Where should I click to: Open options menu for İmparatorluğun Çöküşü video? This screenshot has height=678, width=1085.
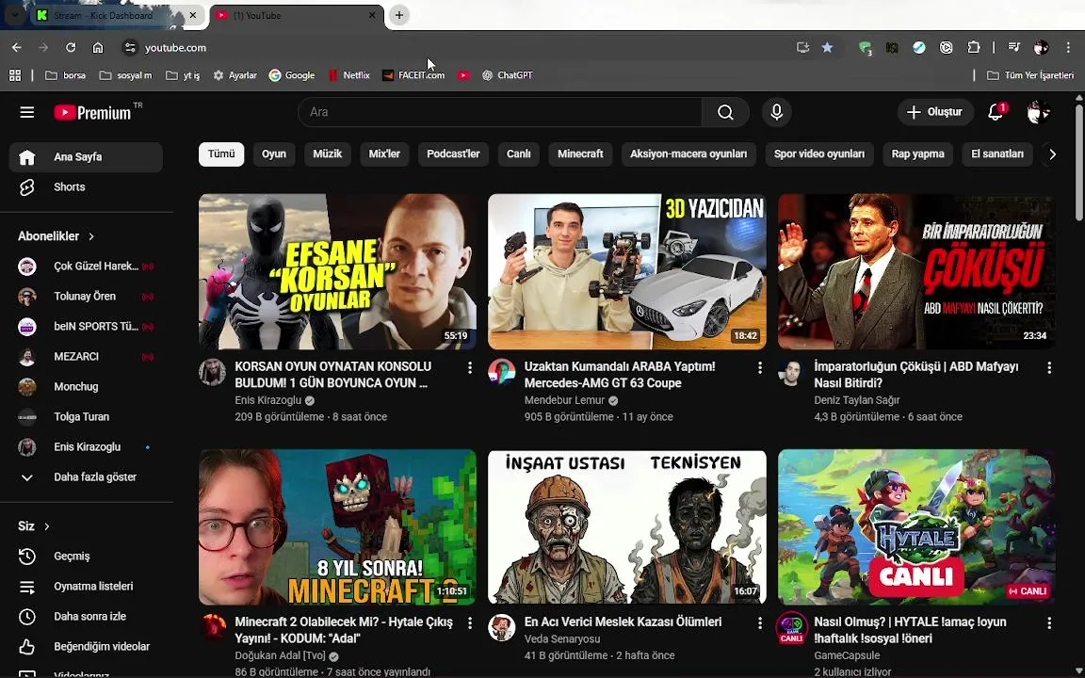tap(1049, 368)
